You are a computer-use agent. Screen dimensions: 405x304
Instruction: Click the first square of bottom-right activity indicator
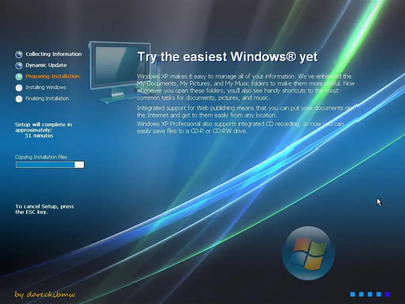[352, 294]
